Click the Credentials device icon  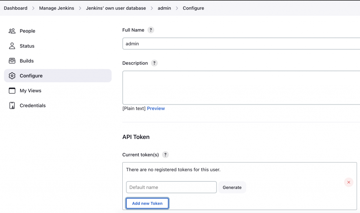(x=12, y=106)
